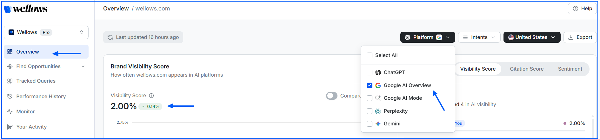Open the Intents dropdown
Screen dimensions: 600x139
pyautogui.click(x=479, y=37)
